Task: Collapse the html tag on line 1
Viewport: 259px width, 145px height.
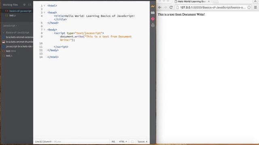Action: pyautogui.click(x=45, y=6)
